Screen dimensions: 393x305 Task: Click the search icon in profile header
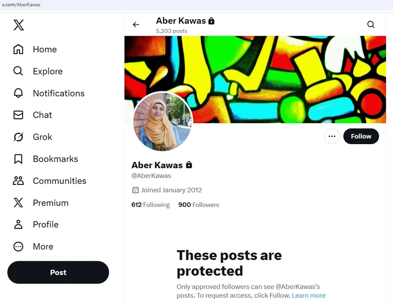click(x=371, y=25)
